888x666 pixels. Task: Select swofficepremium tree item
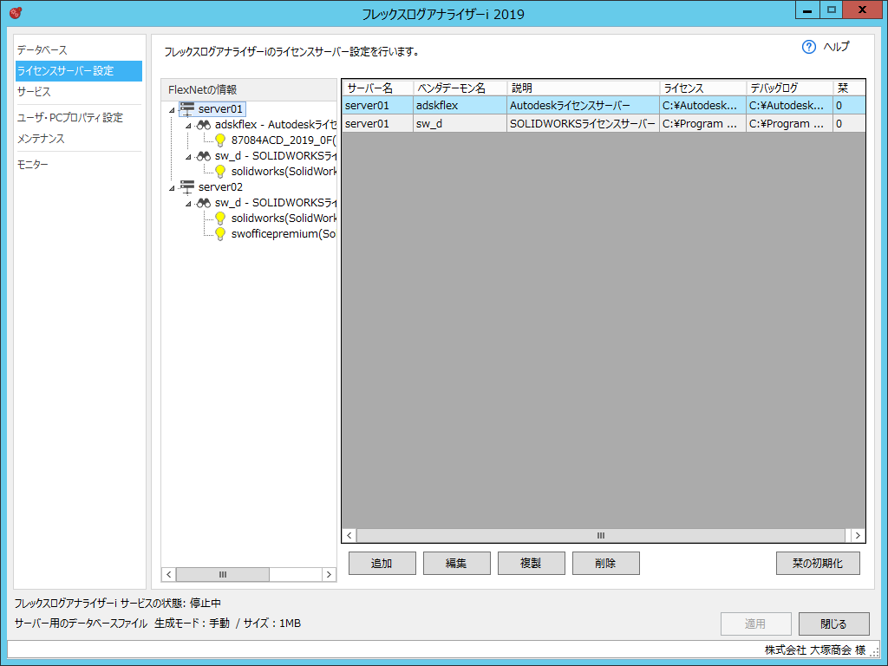[284, 234]
